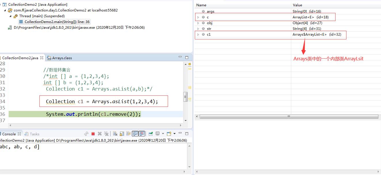Open dropdown next to Display Selected Console
The height and width of the screenshot is (175, 381).
[x=163, y=134]
